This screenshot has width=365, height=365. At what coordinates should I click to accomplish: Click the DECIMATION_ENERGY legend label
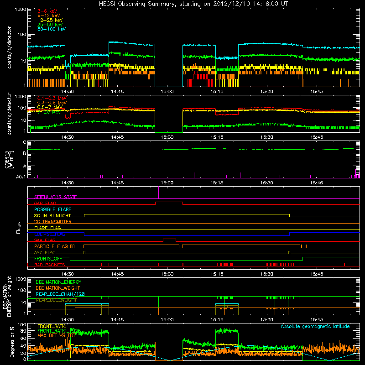[x=58, y=282]
